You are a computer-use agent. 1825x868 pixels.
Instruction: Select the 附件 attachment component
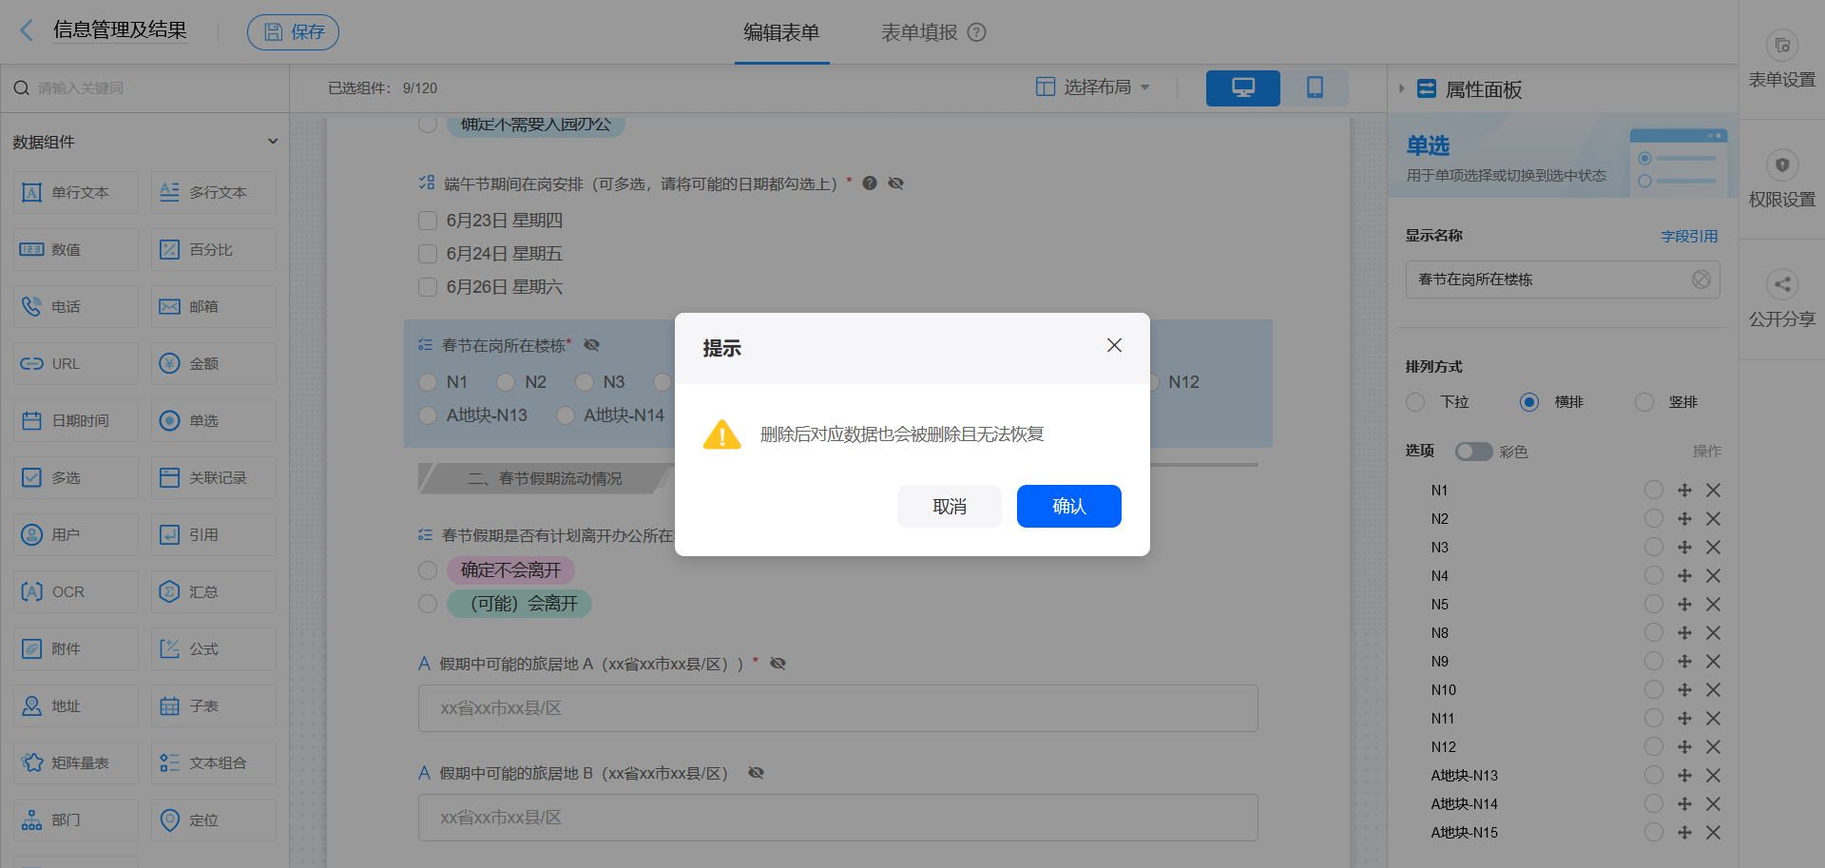75,648
